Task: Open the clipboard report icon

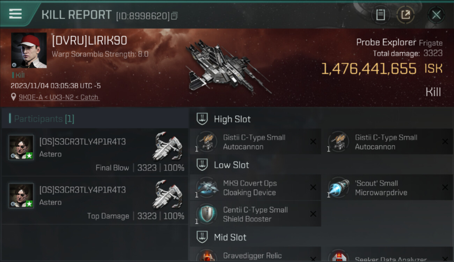Action: point(380,15)
